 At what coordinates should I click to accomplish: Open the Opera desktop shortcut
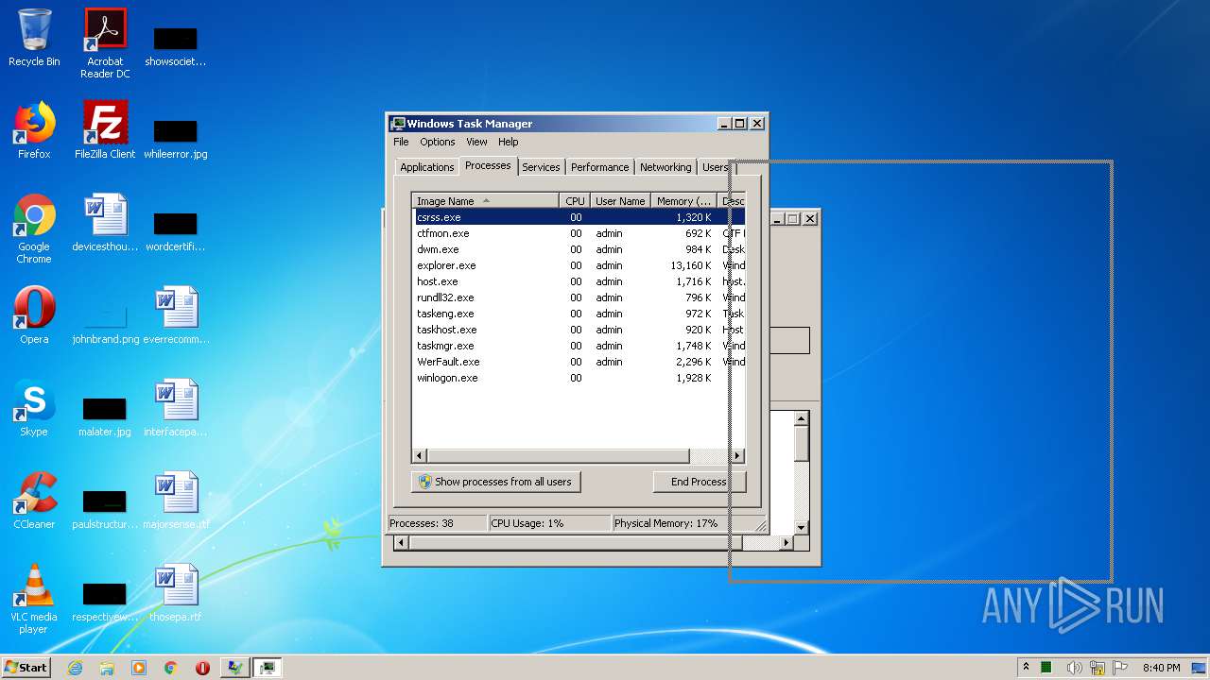coord(34,315)
